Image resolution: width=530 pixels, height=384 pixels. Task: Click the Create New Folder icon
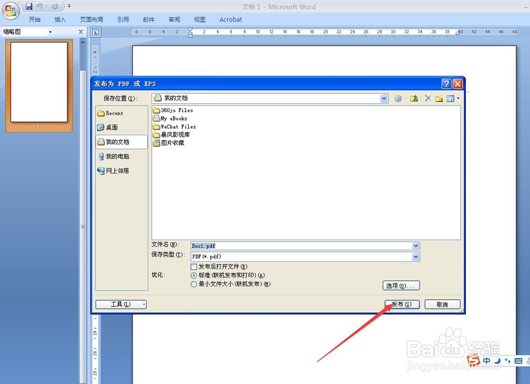point(439,99)
